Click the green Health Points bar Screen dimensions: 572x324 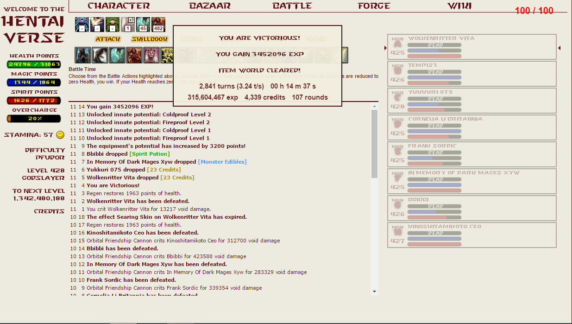pos(34,64)
